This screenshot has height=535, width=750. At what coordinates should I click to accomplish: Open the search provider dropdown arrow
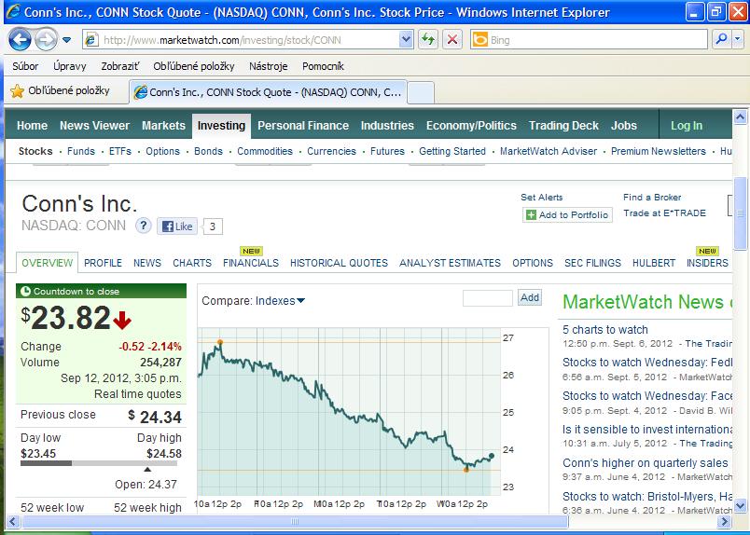(737, 40)
